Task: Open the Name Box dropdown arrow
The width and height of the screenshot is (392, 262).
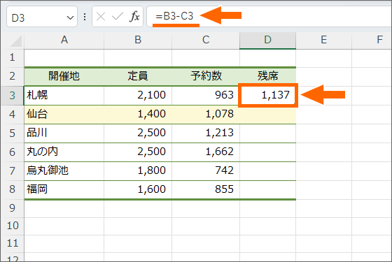Action: pos(70,17)
